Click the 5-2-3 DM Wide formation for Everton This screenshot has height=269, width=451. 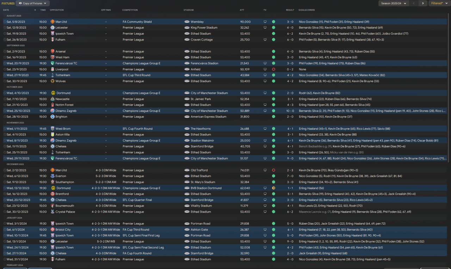[106, 176]
